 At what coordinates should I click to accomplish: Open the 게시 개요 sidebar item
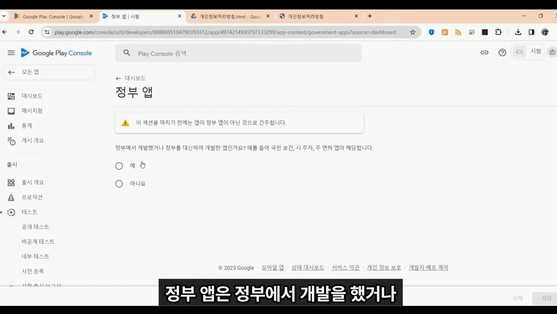(32, 140)
